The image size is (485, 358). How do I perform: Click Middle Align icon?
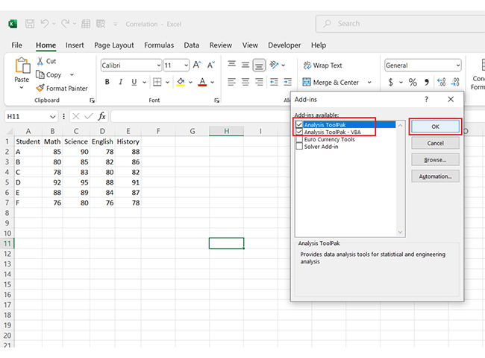coord(245,65)
